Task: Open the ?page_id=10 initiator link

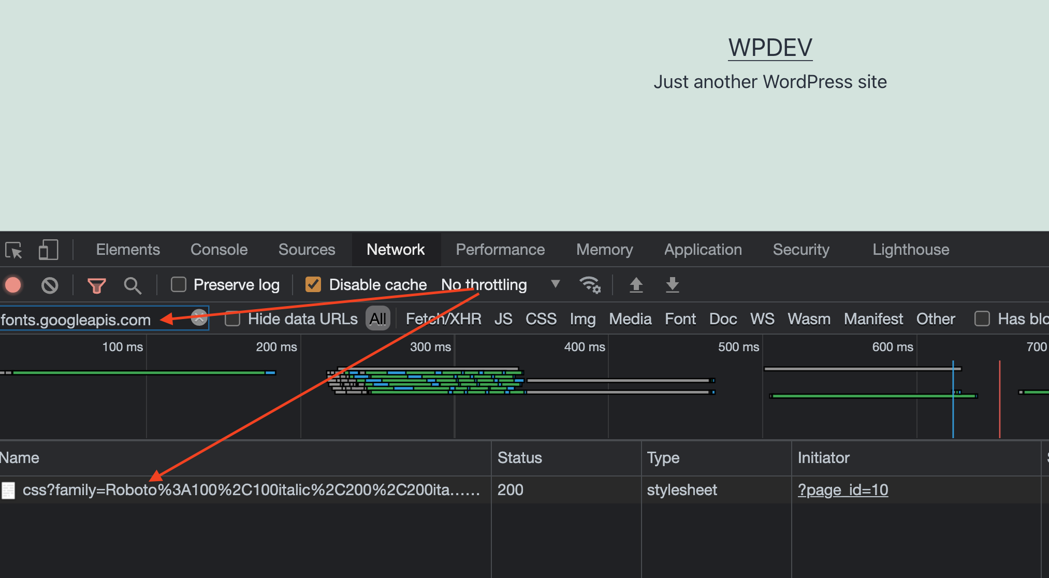Action: (842, 490)
